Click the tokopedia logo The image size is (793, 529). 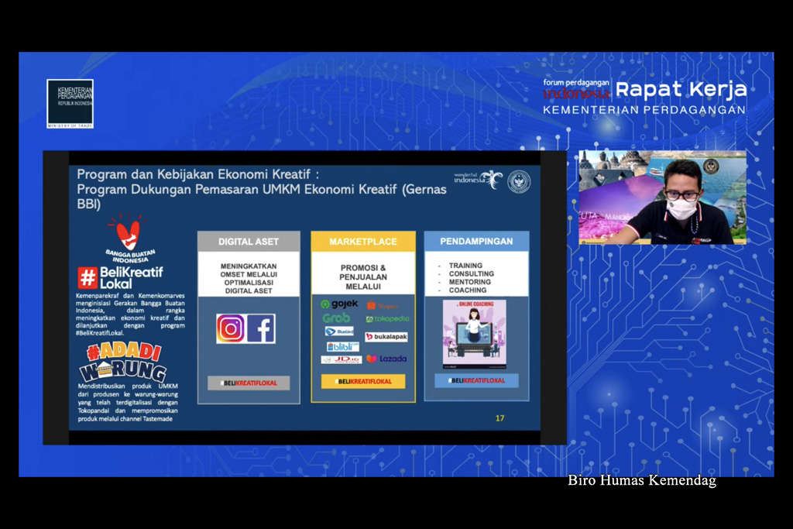point(387,318)
